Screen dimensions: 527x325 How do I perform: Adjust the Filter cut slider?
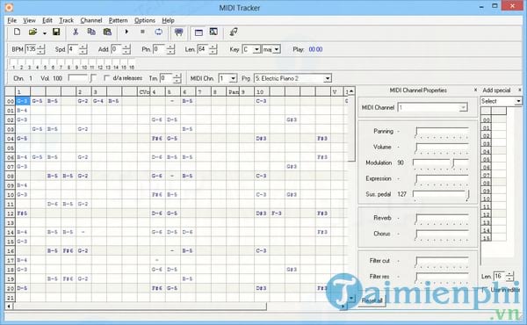442,262
